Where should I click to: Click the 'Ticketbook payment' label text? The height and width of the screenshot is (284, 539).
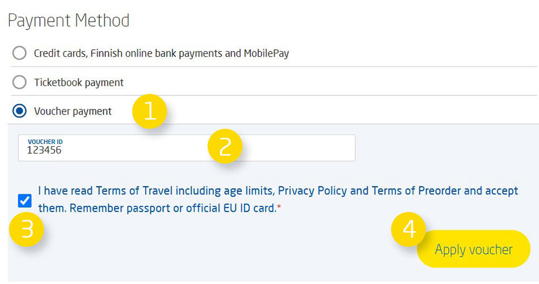pos(79,82)
